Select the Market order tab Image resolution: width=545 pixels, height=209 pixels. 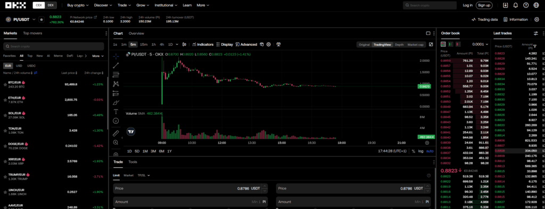129,175
